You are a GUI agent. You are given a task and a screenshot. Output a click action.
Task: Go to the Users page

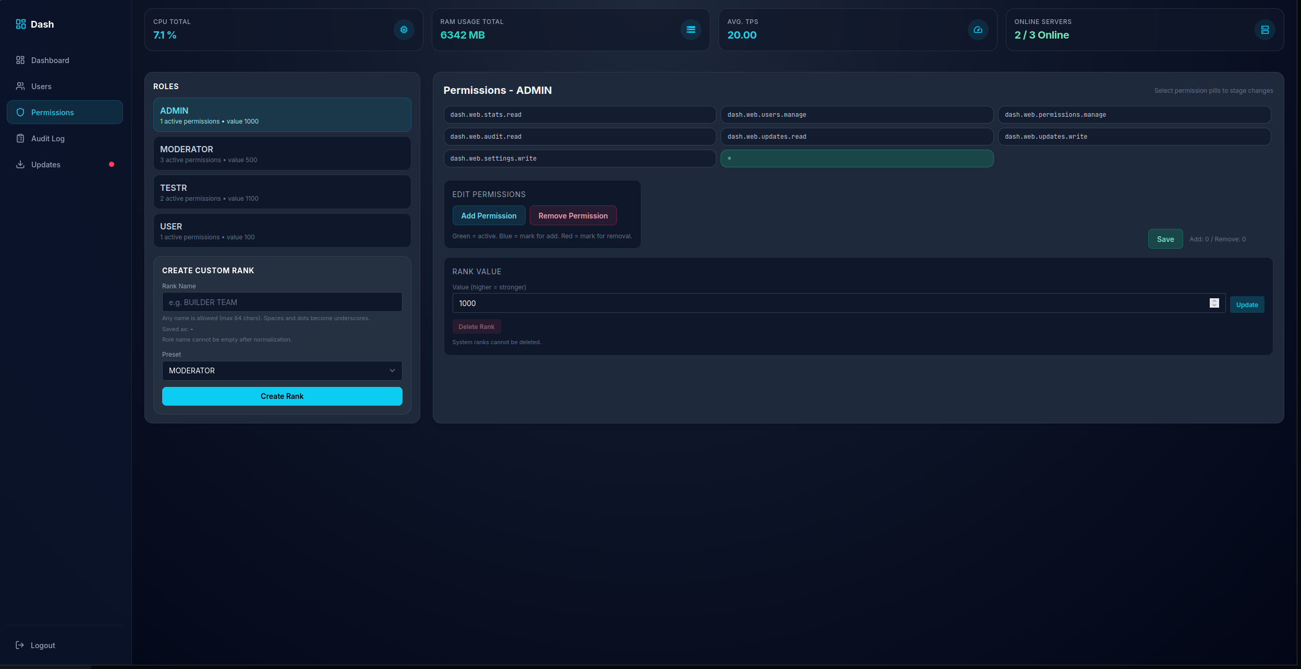[65, 86]
